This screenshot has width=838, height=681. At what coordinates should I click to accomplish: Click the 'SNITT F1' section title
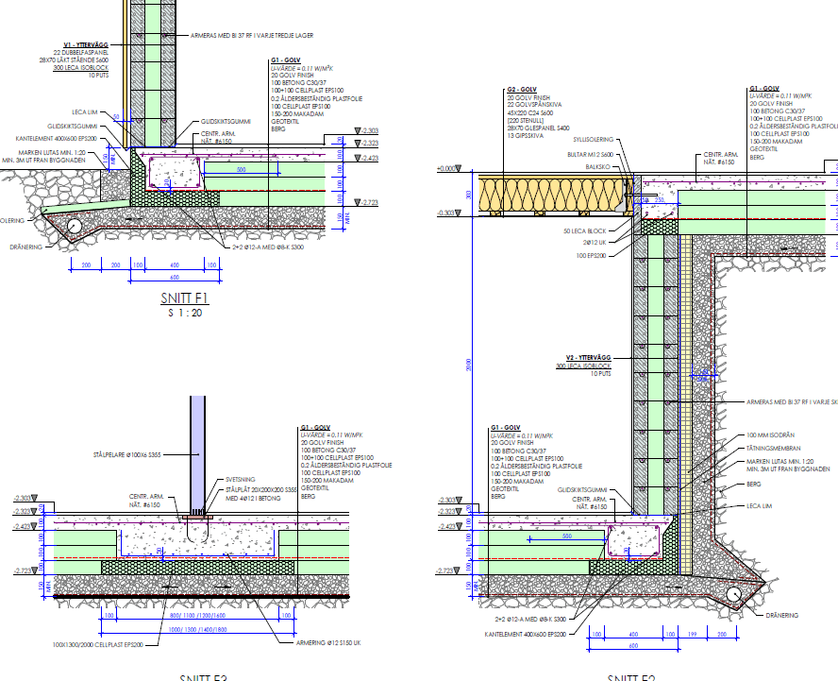click(185, 298)
